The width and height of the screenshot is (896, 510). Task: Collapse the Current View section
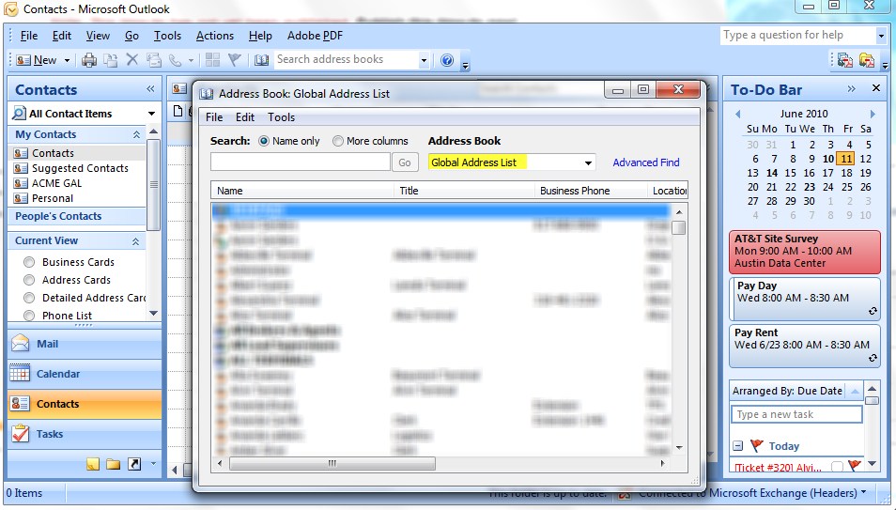pyautogui.click(x=135, y=241)
